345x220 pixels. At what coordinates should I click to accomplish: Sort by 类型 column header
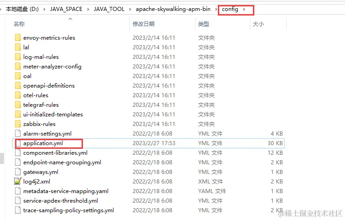(204, 24)
